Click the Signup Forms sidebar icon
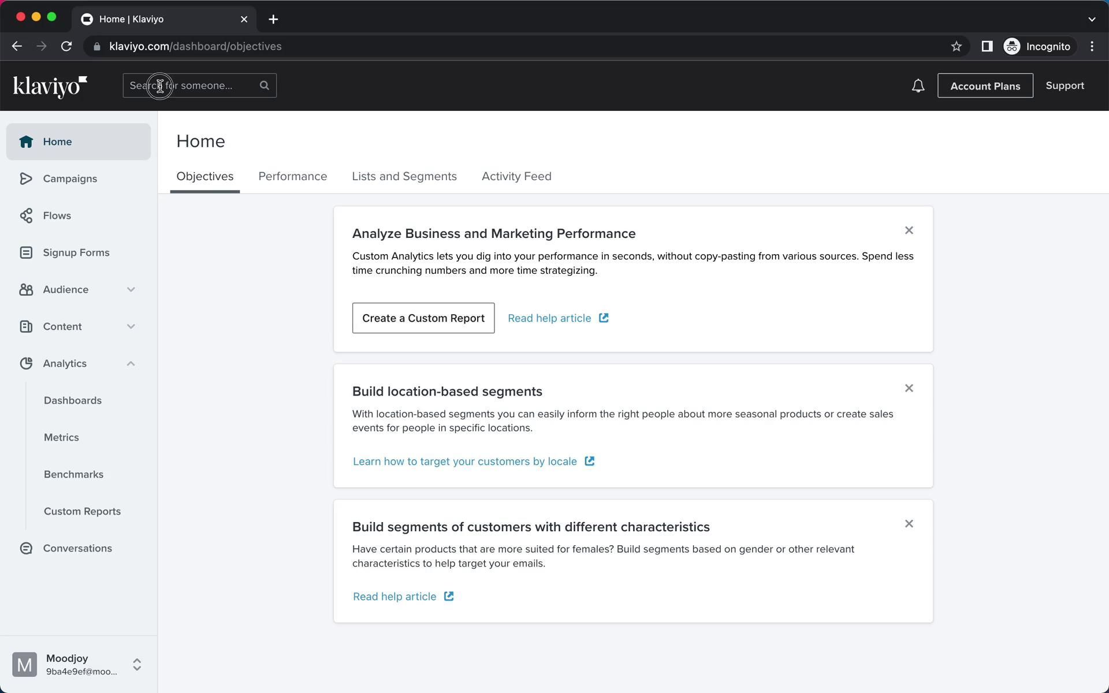This screenshot has width=1109, height=693. coord(26,252)
